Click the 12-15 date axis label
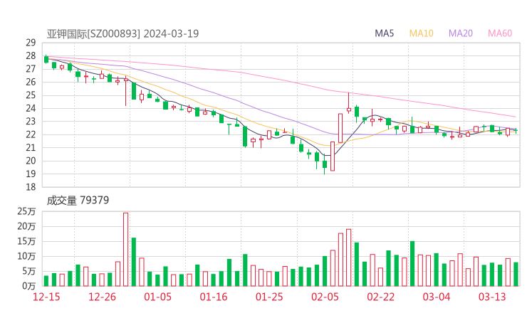Viewport: 527px width, 313px height. coord(46,297)
